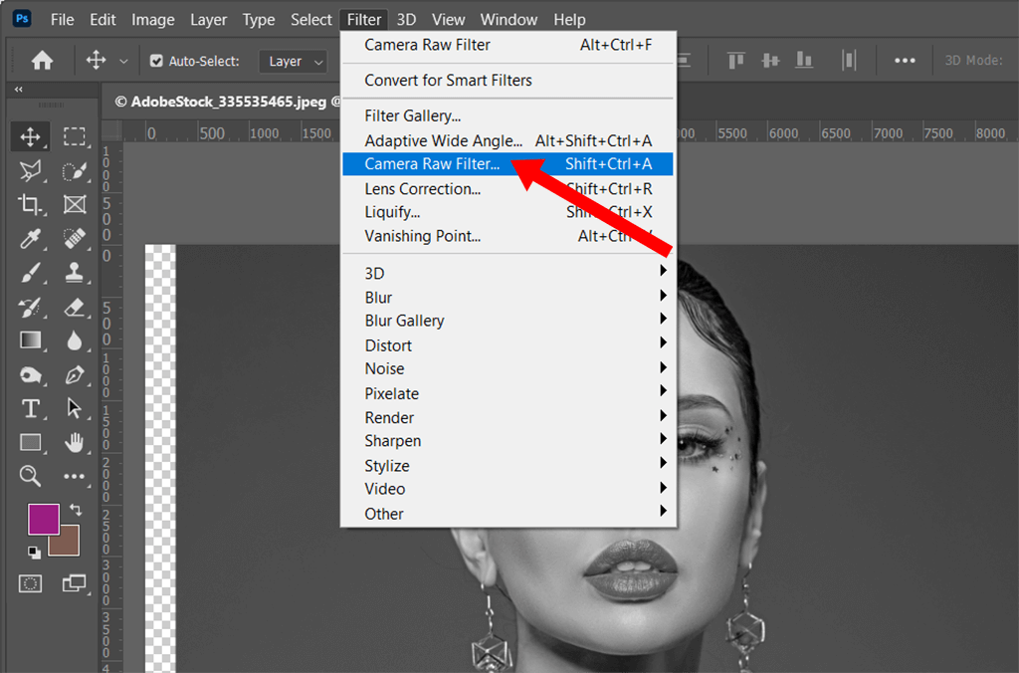Screen dimensions: 1019x673
Task: Choose the History Brush tool
Action: click(30, 307)
